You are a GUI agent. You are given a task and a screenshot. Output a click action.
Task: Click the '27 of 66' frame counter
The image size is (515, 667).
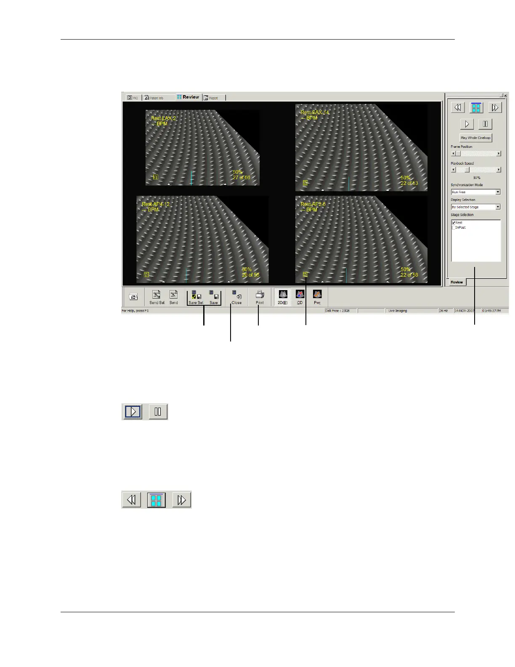(x=242, y=178)
